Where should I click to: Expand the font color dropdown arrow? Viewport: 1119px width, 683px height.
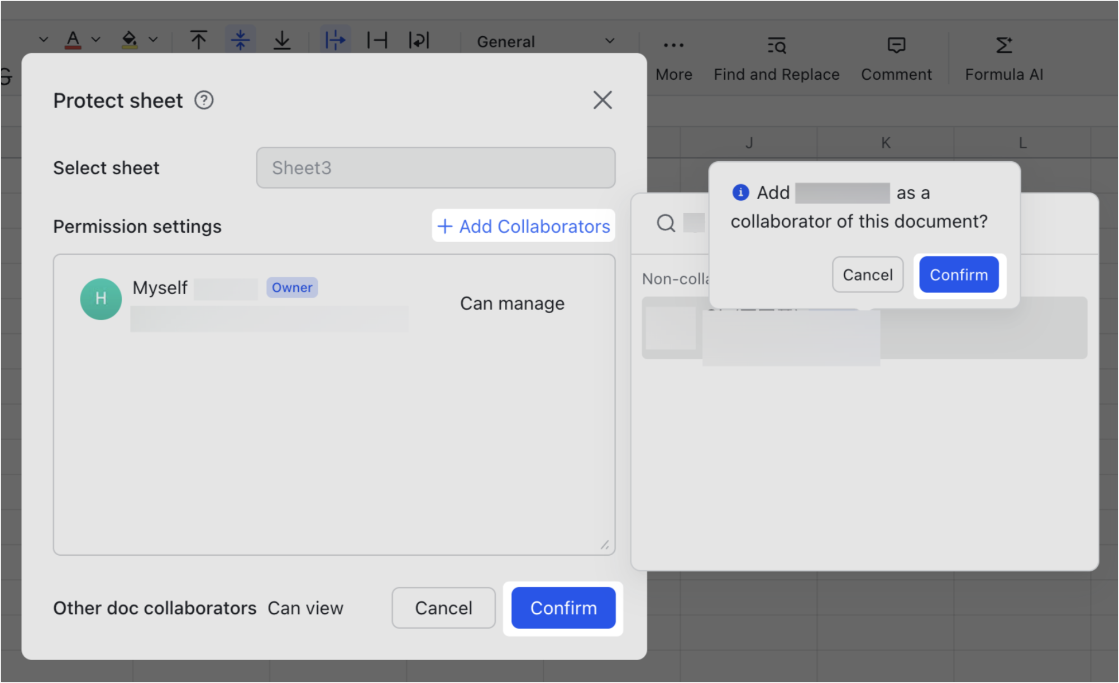(96, 40)
